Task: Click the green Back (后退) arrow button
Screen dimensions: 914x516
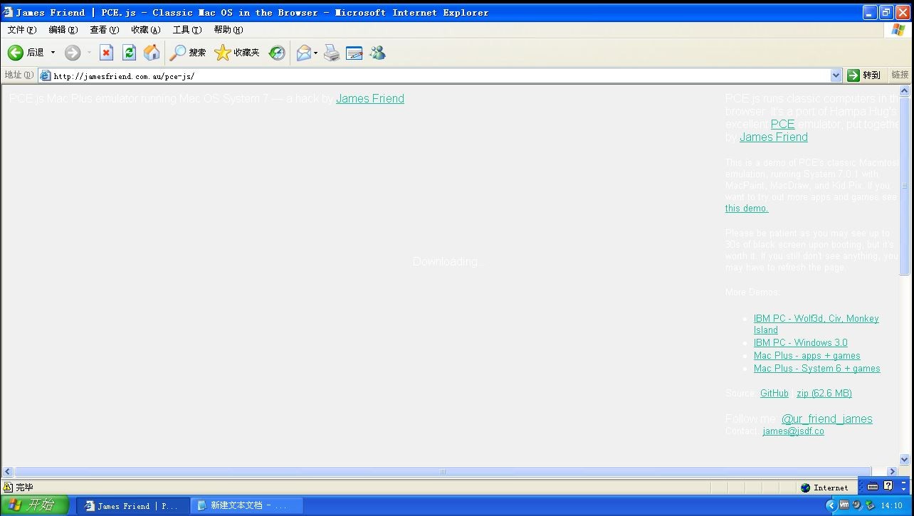Action: [x=16, y=53]
